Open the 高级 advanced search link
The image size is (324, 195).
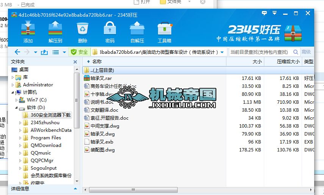pos(306,52)
